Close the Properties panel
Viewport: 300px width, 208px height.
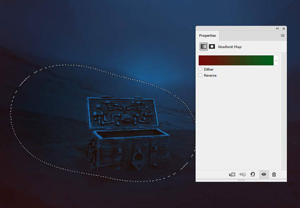pos(284,29)
